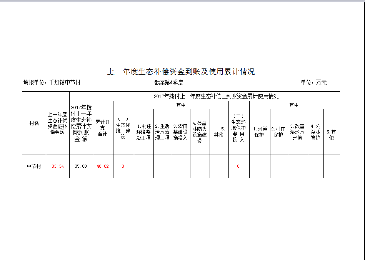Select the 1.村庄环境整治工程 header
Viewport: 365px width, 260px height.
143,132
